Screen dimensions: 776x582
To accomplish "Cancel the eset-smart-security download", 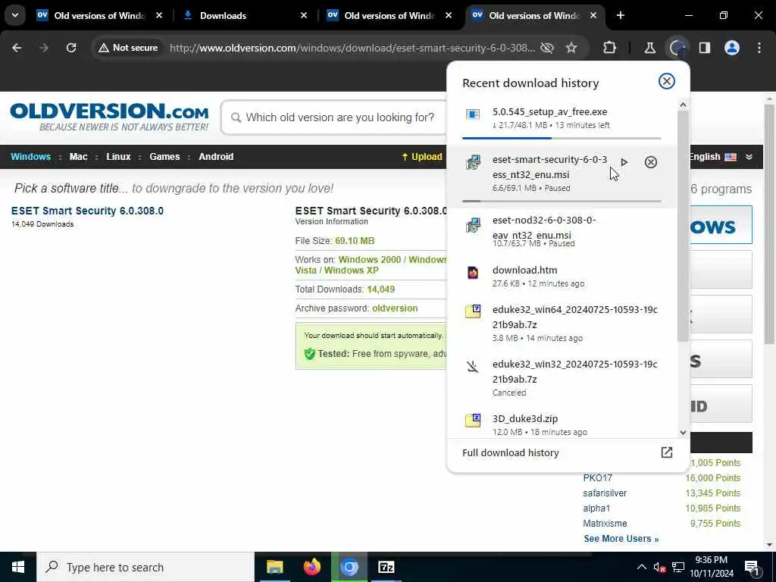I will click(651, 162).
